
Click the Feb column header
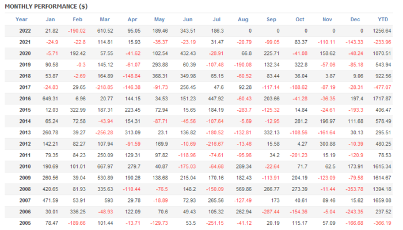click(x=77, y=20)
